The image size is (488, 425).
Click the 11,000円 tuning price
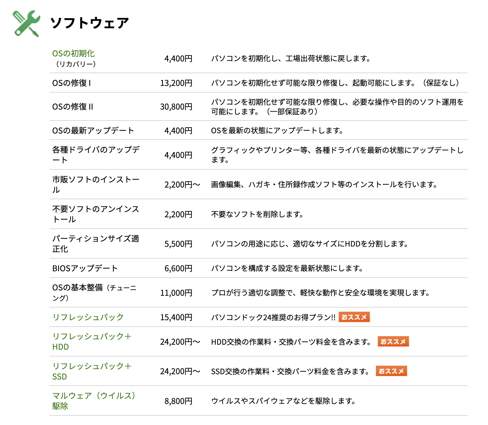coord(176,293)
